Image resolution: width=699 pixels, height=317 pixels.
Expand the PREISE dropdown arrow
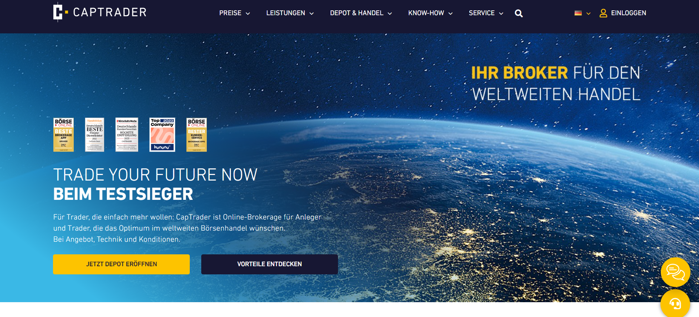(x=248, y=13)
